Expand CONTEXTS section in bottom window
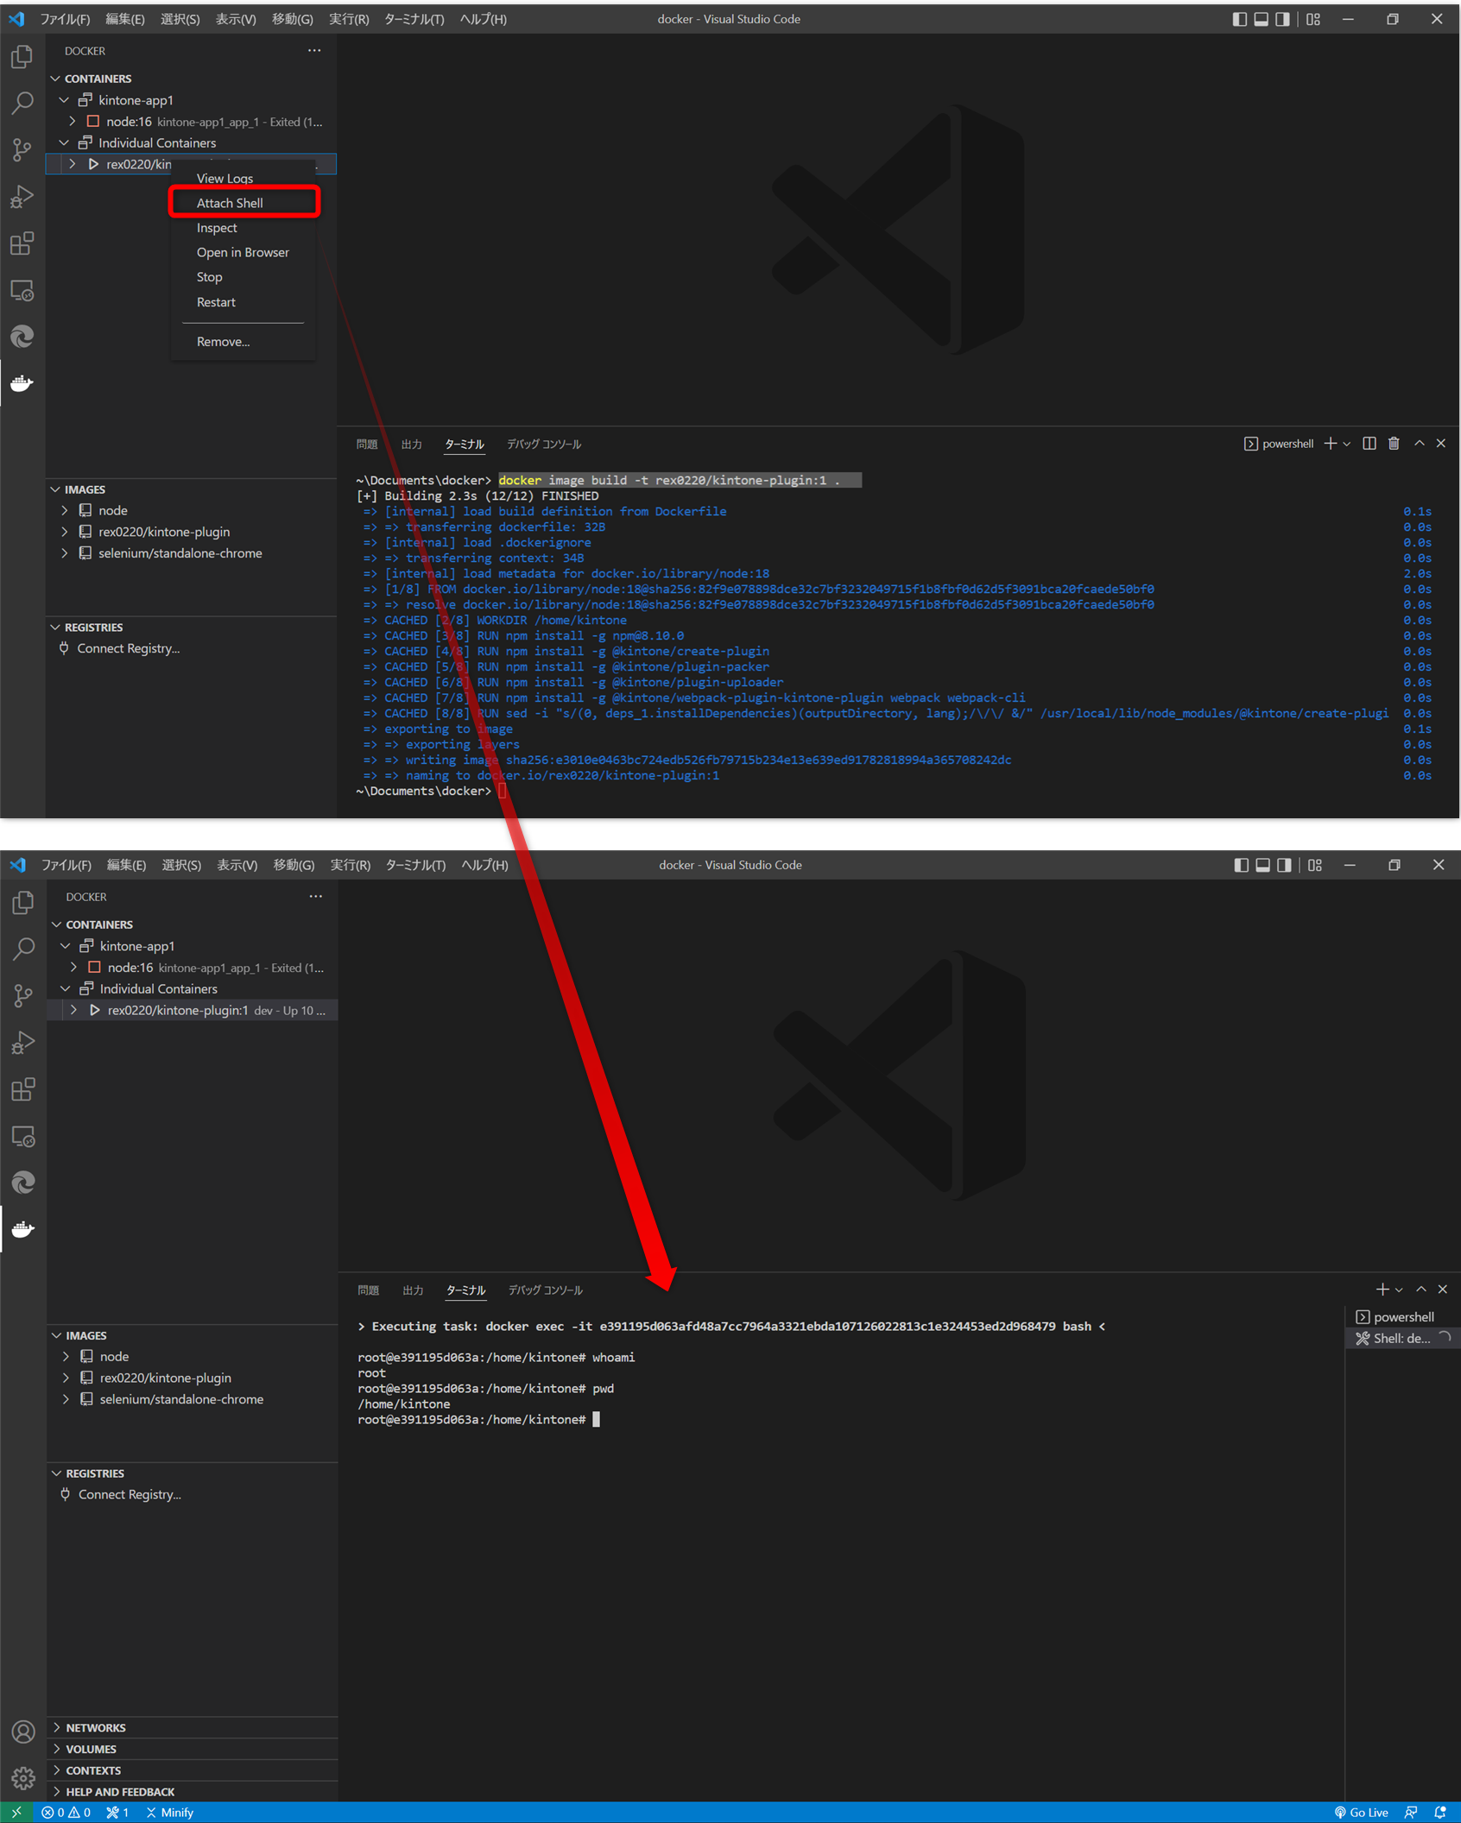 tap(193, 1771)
